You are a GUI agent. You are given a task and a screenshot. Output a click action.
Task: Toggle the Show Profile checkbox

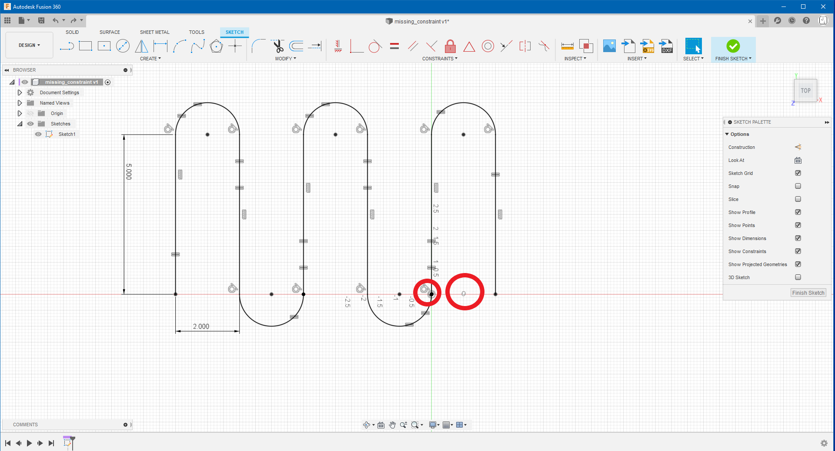[x=798, y=212]
